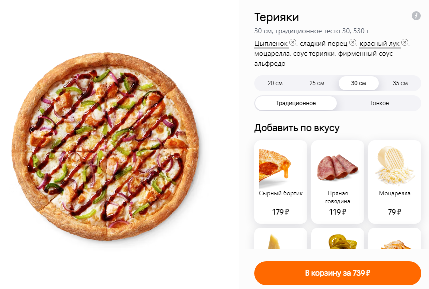Select the 25 см pizza size

317,83
